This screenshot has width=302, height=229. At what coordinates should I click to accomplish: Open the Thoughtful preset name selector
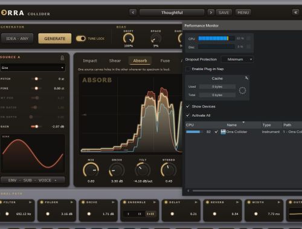[172, 13]
